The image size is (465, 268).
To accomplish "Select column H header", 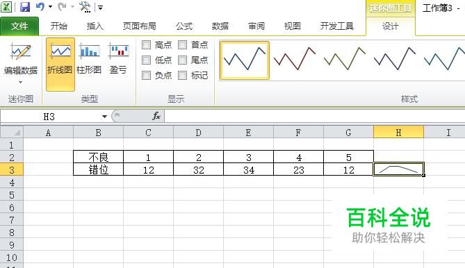I will [x=398, y=133].
